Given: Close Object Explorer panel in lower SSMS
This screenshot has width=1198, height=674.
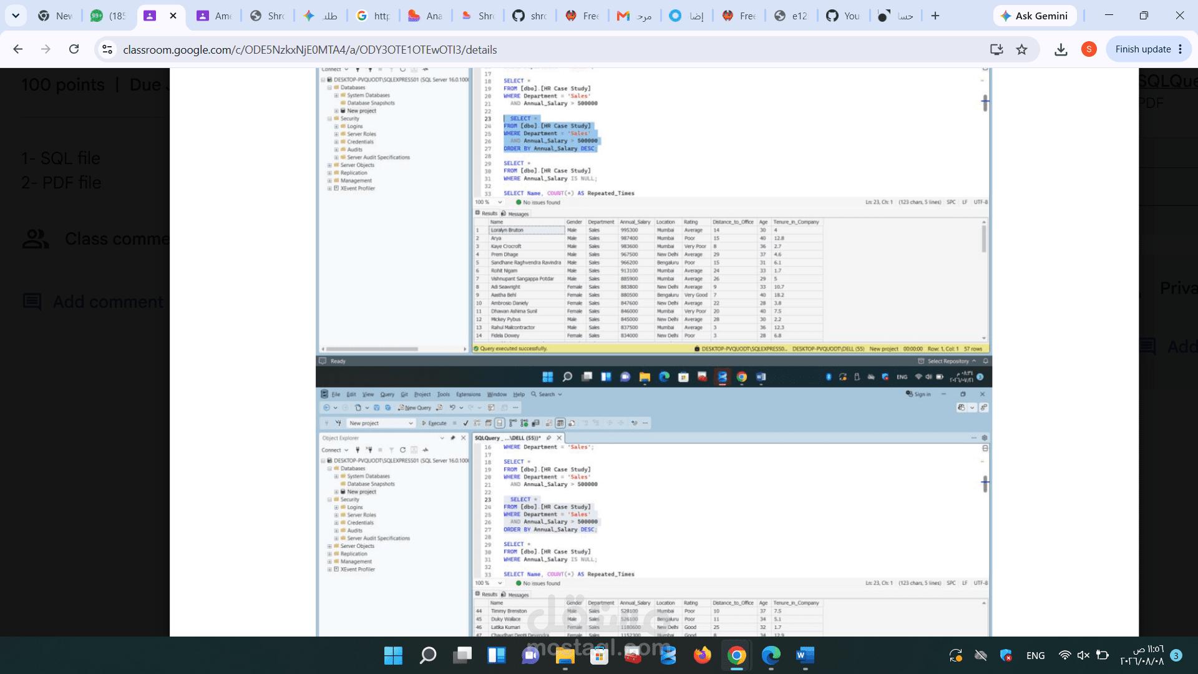Looking at the screenshot, I should [x=463, y=438].
